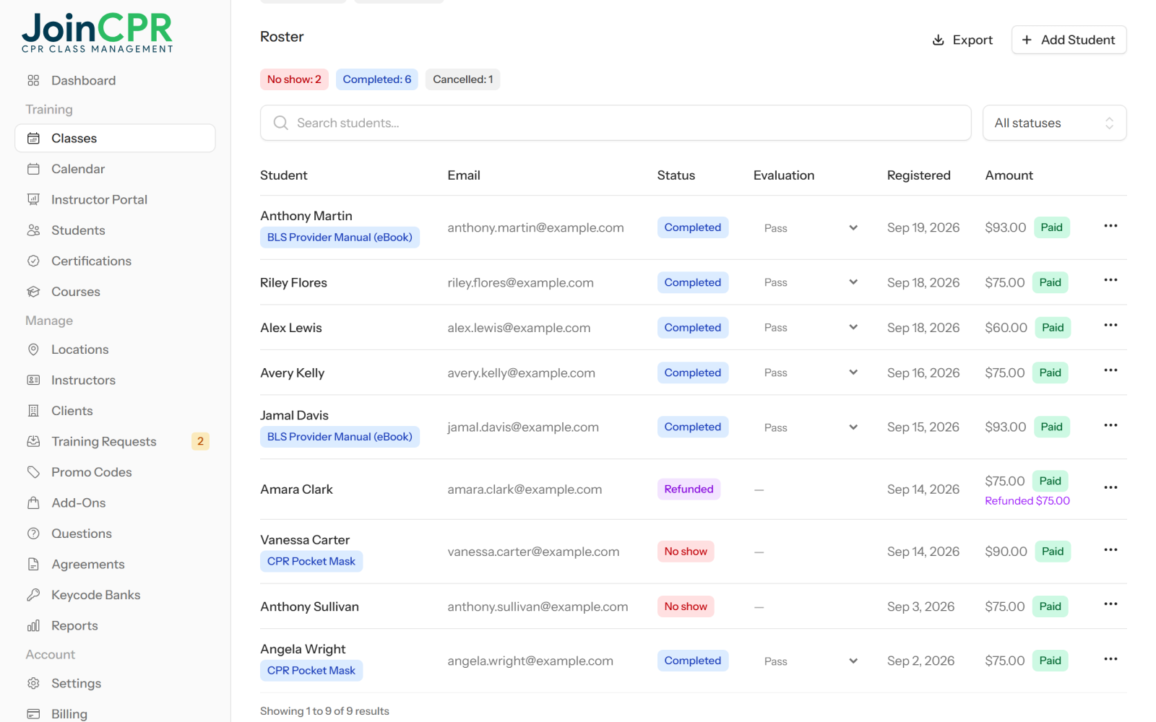Open row actions for Amara Clark
The width and height of the screenshot is (1156, 722).
[1110, 487]
